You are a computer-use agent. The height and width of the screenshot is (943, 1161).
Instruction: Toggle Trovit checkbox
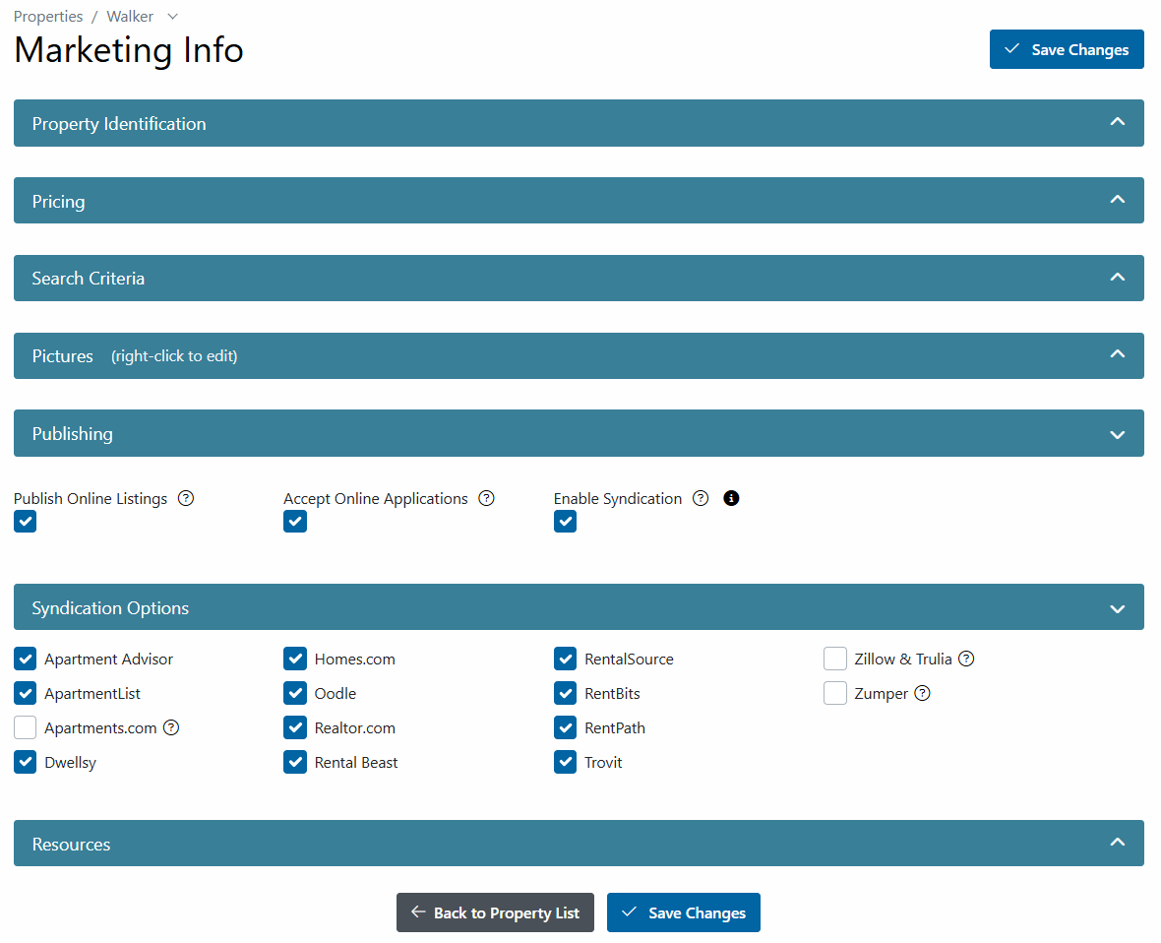pos(565,762)
